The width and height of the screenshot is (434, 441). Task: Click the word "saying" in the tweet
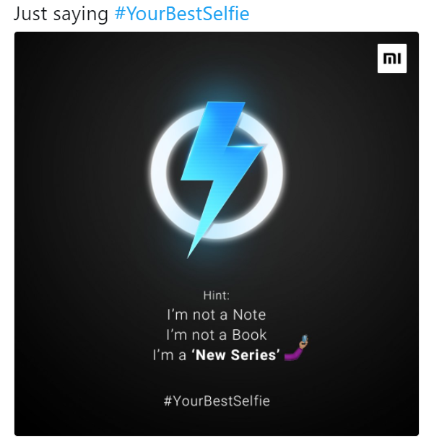(81, 14)
